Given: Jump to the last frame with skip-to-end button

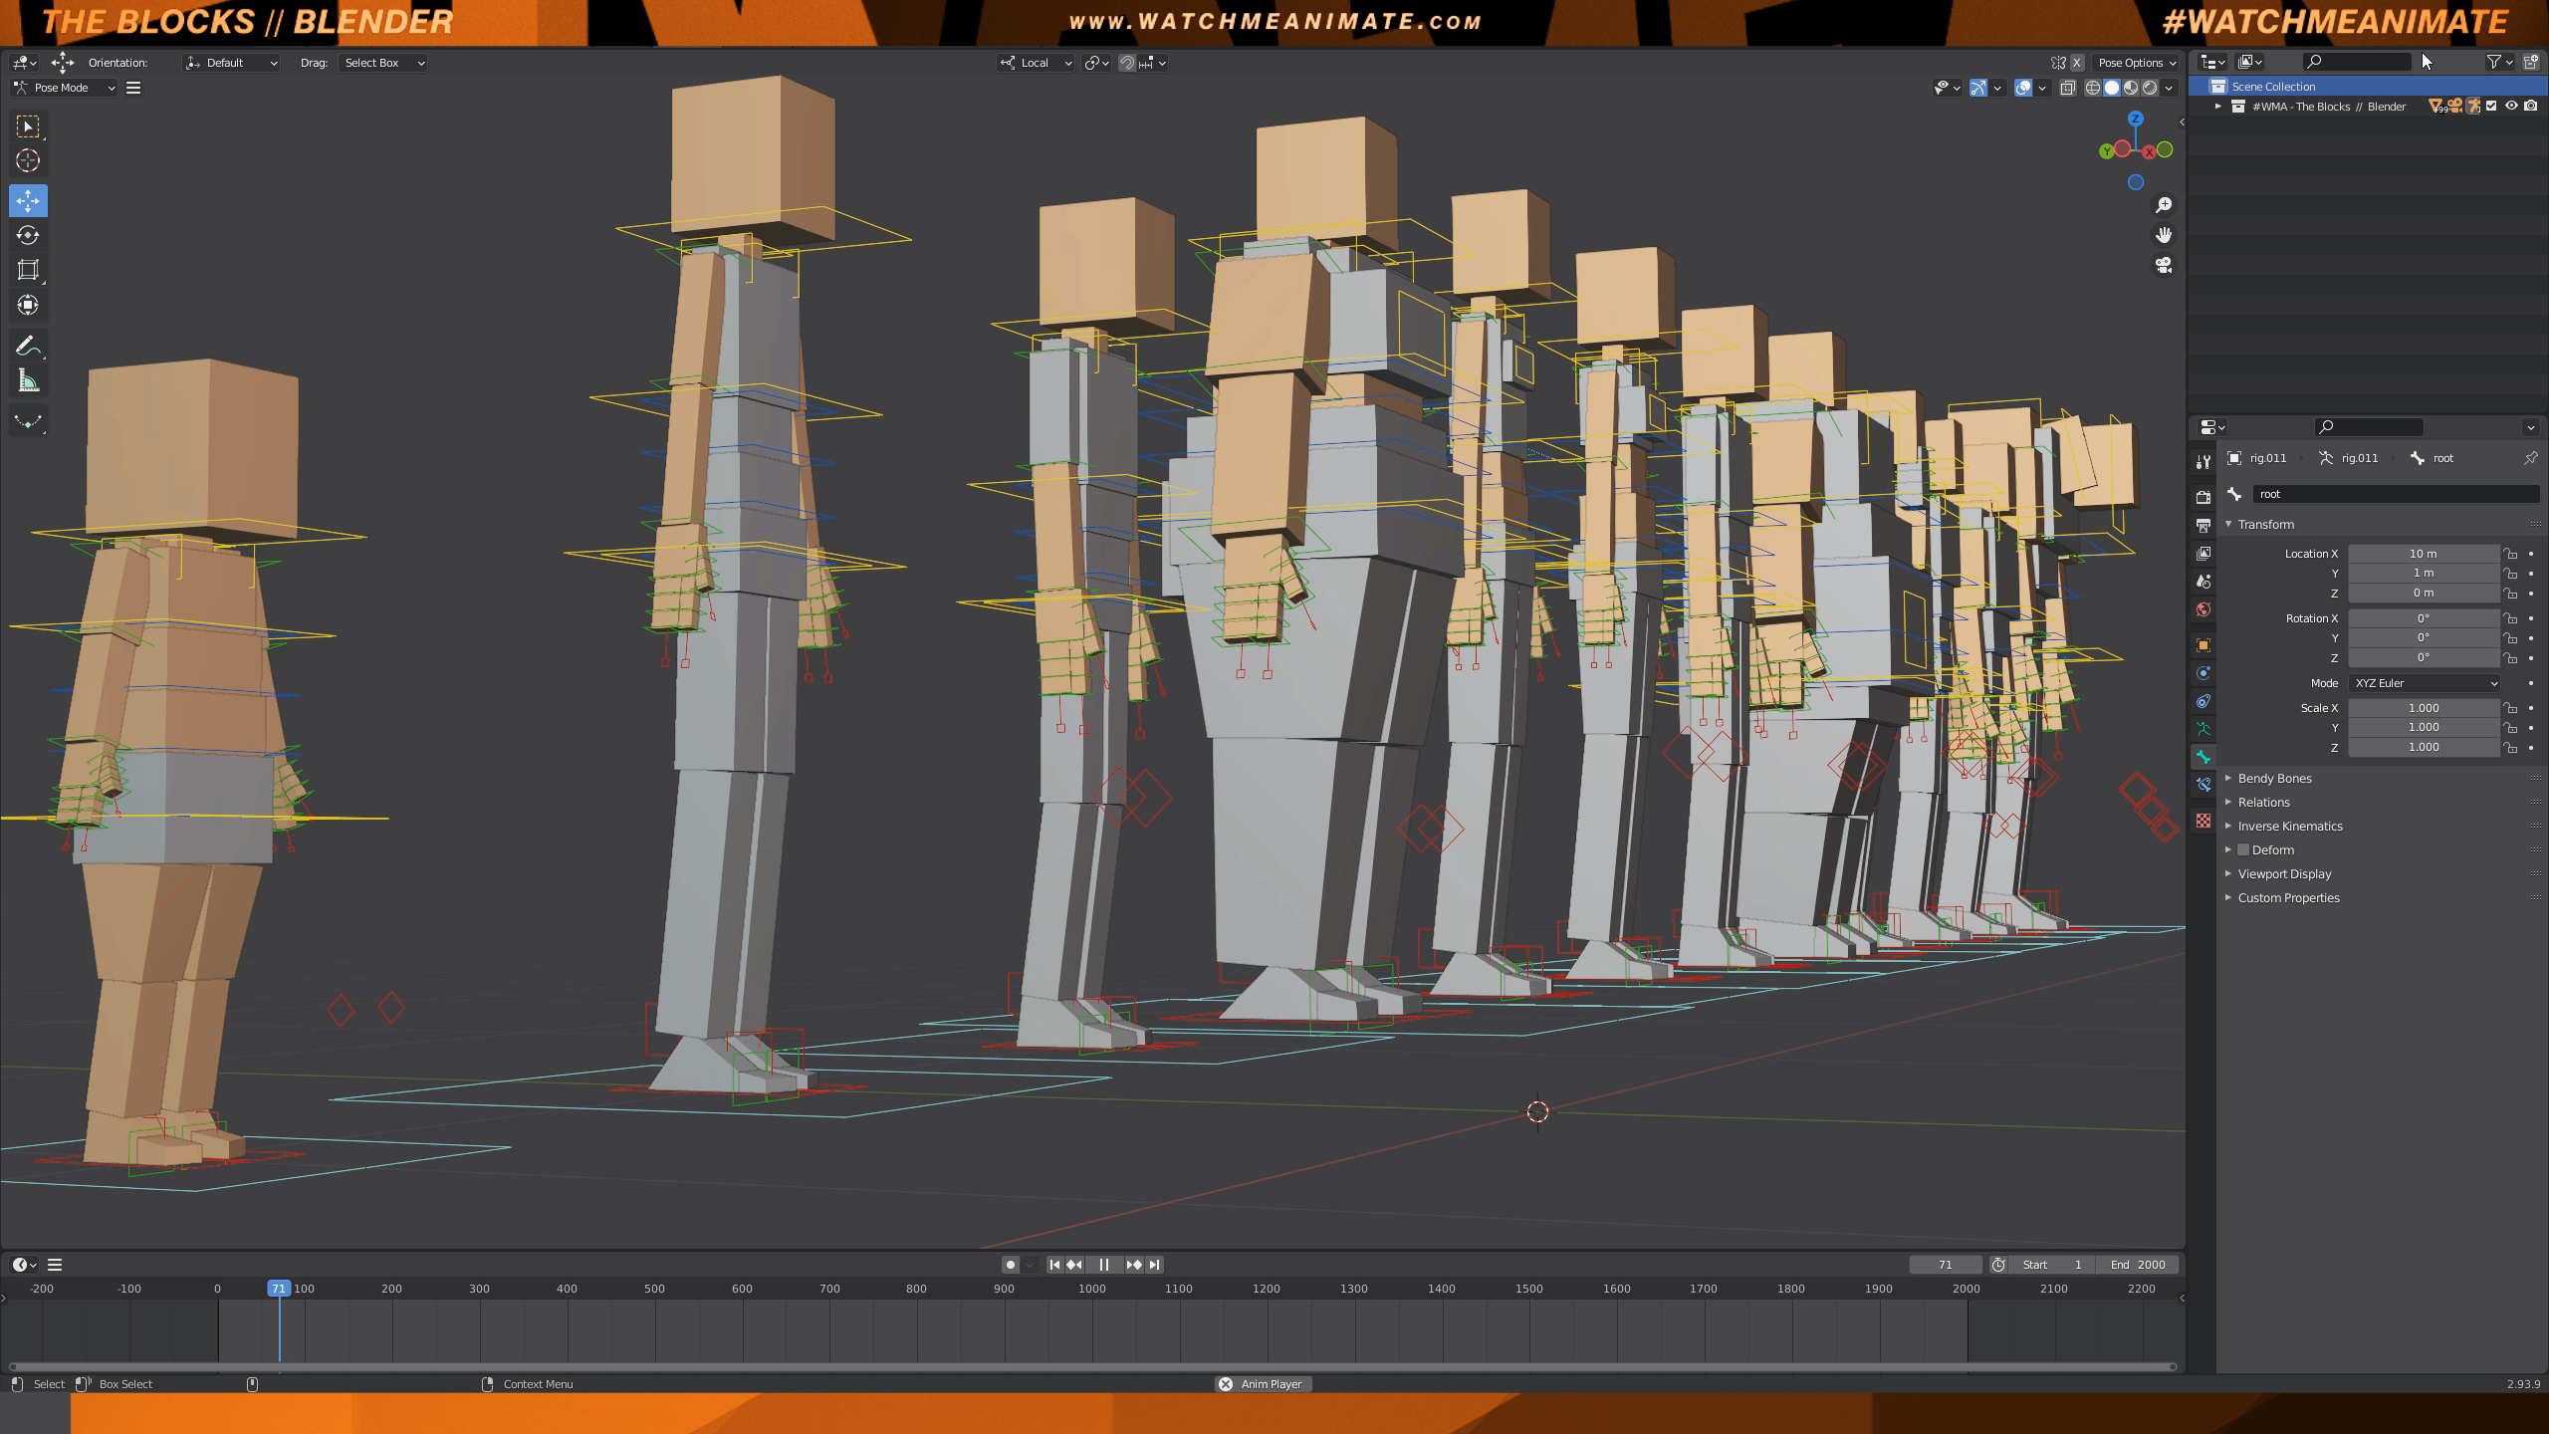Looking at the screenshot, I should [x=1155, y=1265].
